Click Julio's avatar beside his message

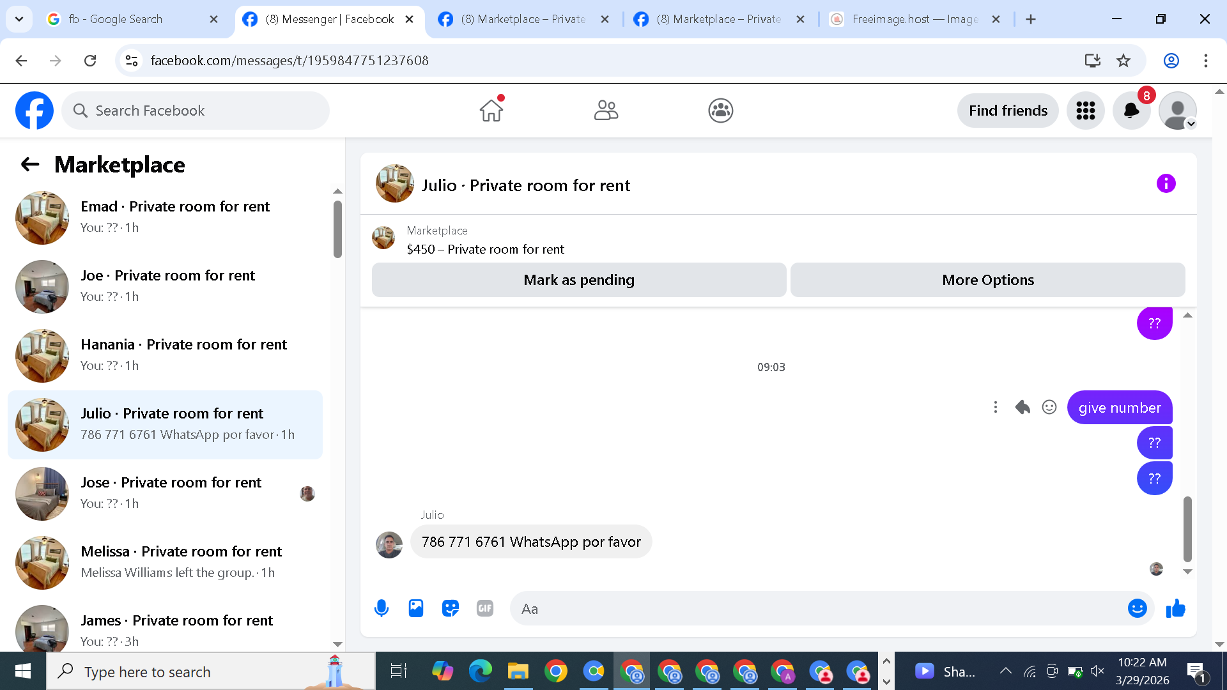pyautogui.click(x=389, y=545)
